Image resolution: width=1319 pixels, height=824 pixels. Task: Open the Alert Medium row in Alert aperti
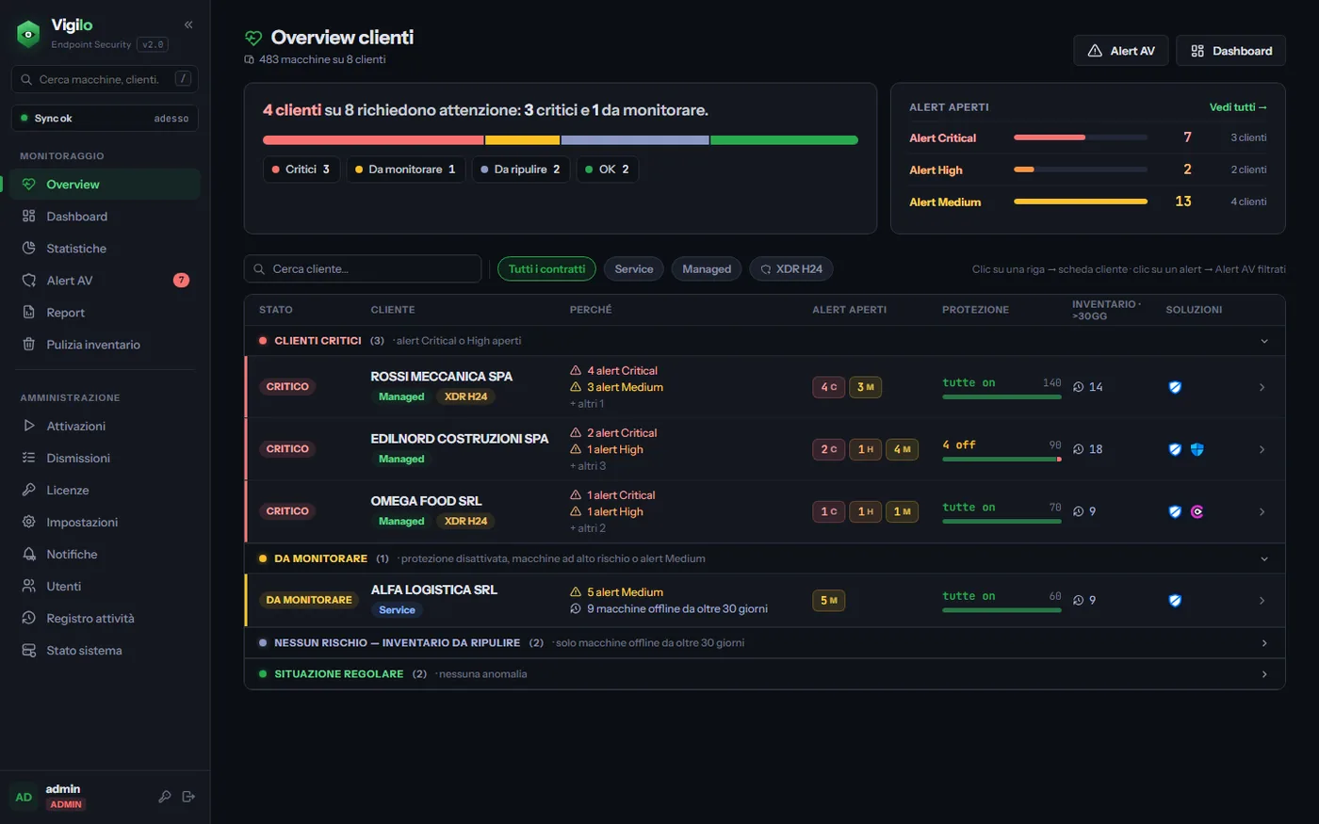1088,202
